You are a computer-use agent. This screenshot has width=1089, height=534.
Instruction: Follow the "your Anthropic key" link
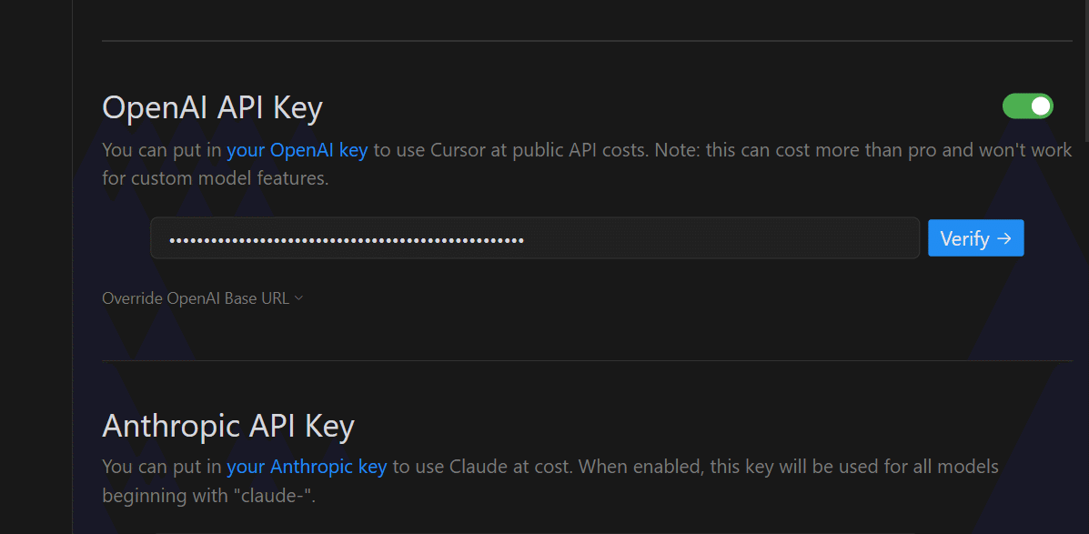[x=307, y=467]
